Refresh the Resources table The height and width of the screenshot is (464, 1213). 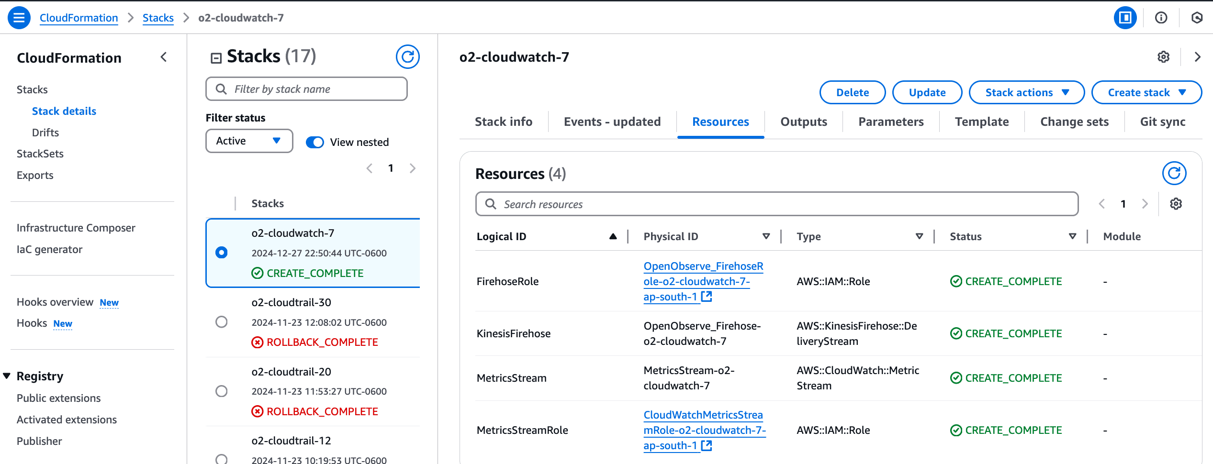pyautogui.click(x=1174, y=173)
